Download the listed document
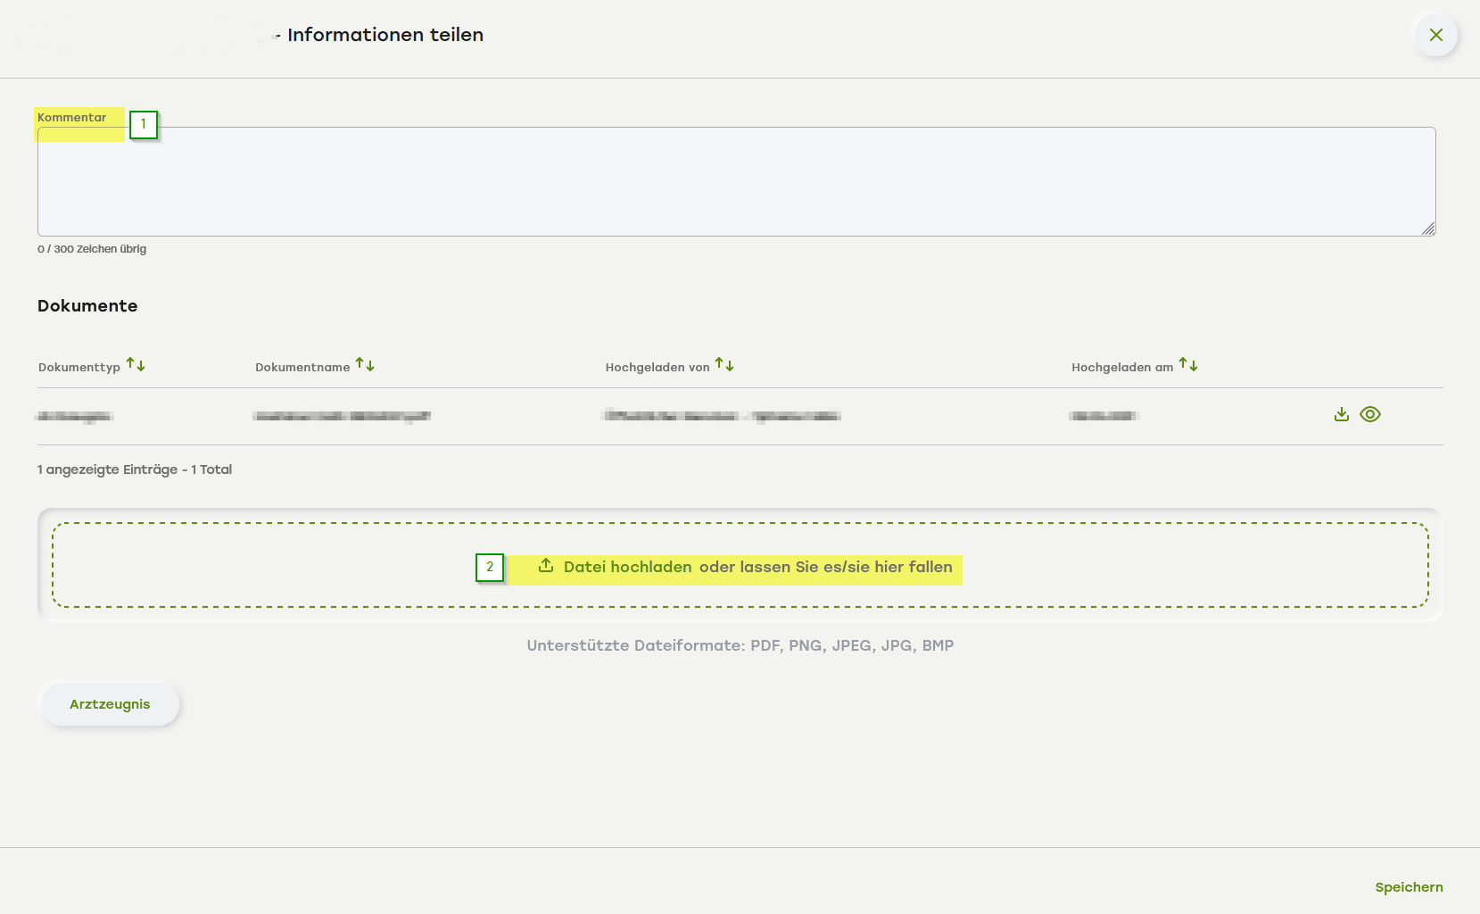 pos(1341,414)
